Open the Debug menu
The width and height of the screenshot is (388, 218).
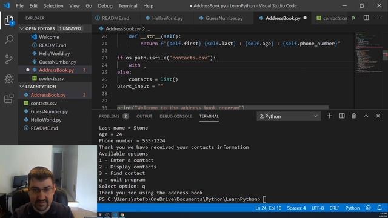[105, 5]
